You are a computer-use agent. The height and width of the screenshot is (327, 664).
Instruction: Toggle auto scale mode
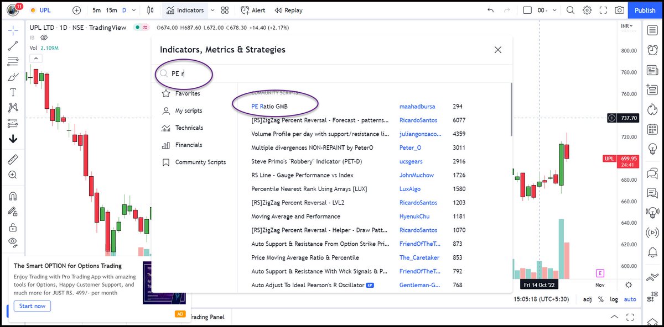(x=630, y=299)
